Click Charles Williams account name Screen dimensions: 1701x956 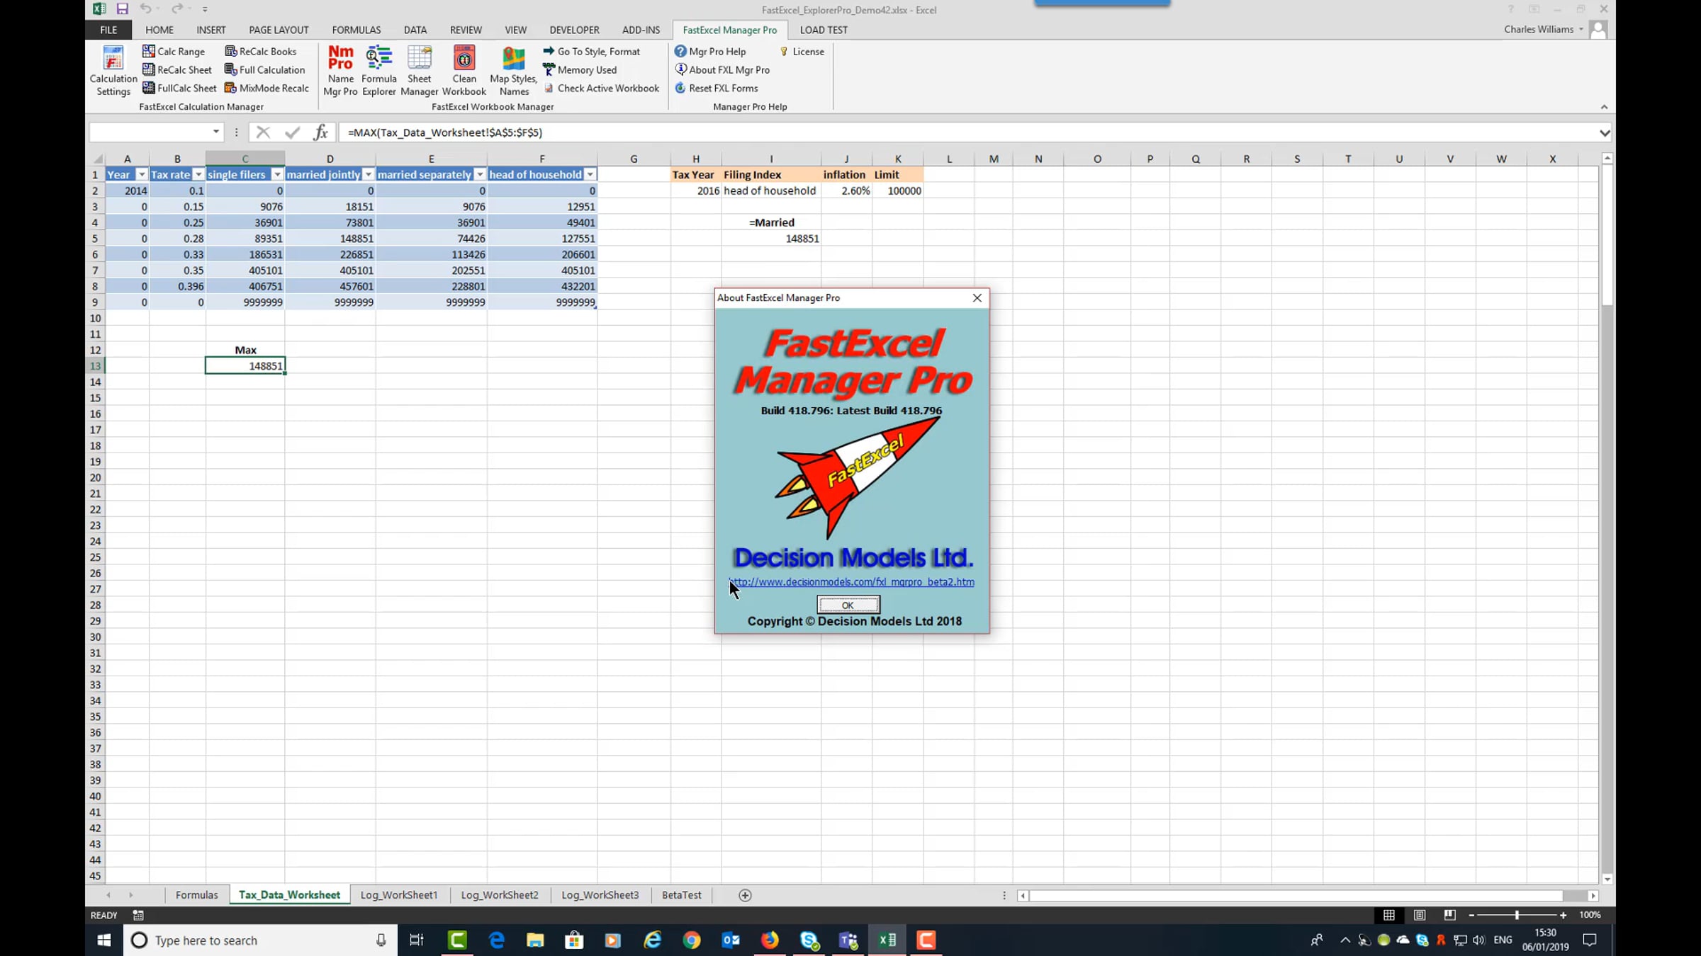click(1539, 29)
